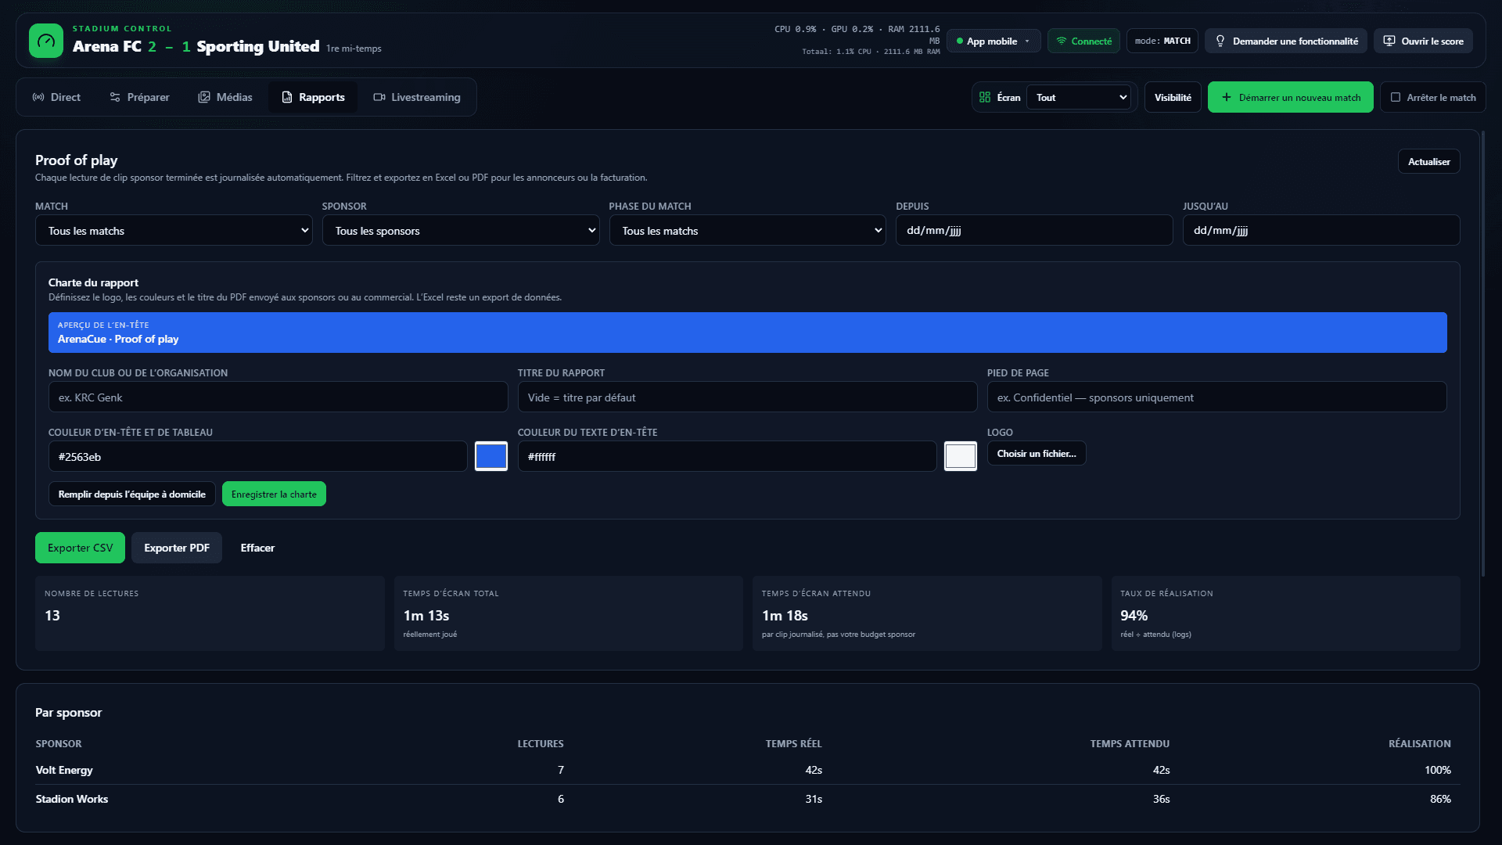Open the Direct tab

tap(56, 97)
